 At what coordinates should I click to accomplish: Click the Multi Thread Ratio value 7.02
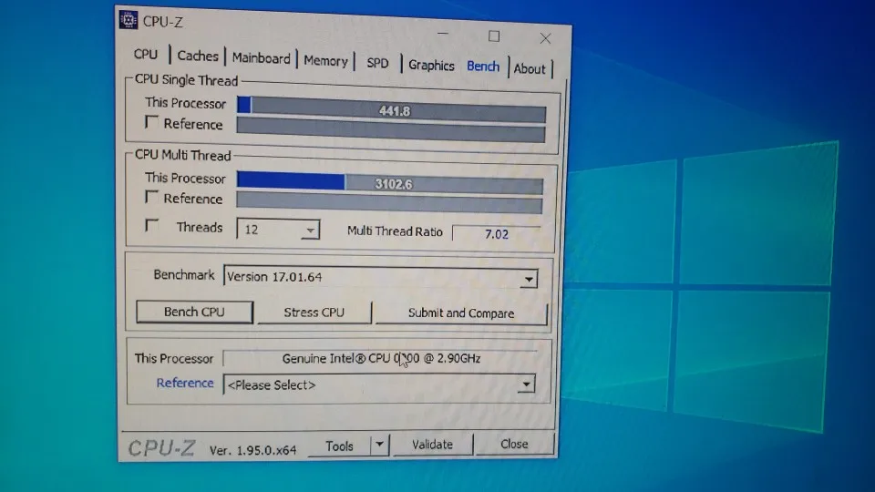pyautogui.click(x=496, y=234)
